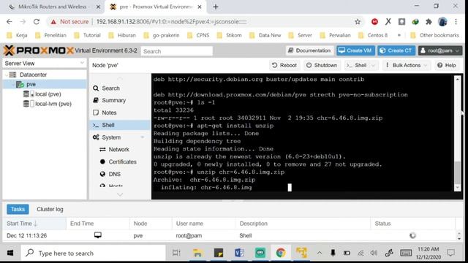Switch to the Cluster log tab
468x263 pixels.
click(x=50, y=210)
